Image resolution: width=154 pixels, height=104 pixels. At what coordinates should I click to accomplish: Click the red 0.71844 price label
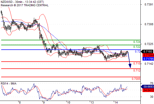click(x=148, y=55)
